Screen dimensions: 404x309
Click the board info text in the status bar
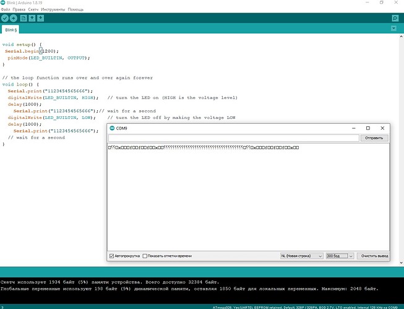[x=305, y=307]
